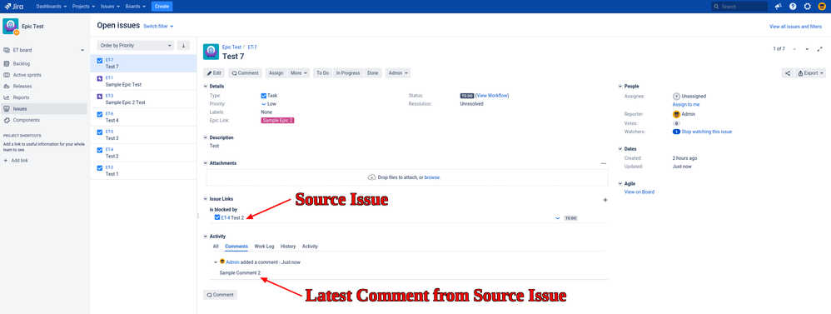Click in the Search field
This screenshot has width=831, height=314.
739,7
